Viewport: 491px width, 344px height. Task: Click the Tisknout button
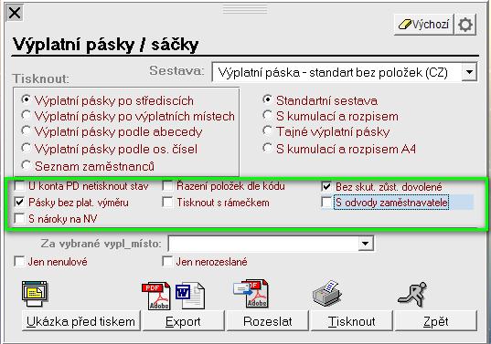352,321
